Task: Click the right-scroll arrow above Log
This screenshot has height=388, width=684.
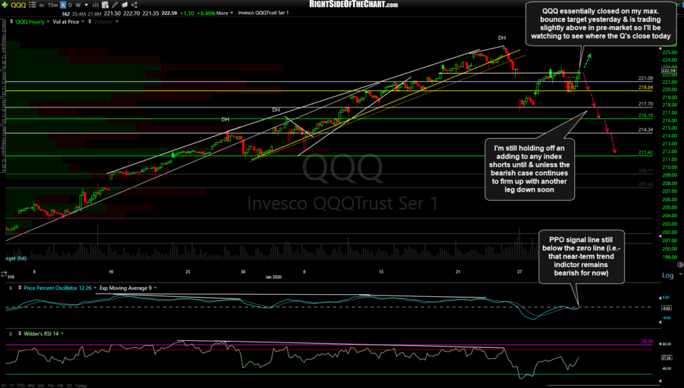Action: (x=680, y=265)
